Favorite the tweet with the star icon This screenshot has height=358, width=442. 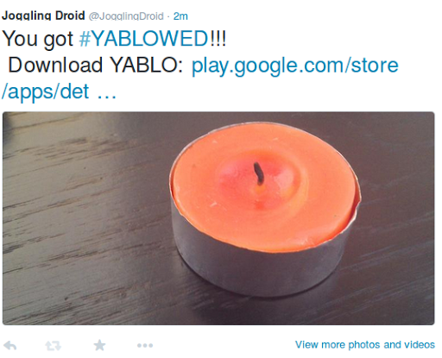99,345
